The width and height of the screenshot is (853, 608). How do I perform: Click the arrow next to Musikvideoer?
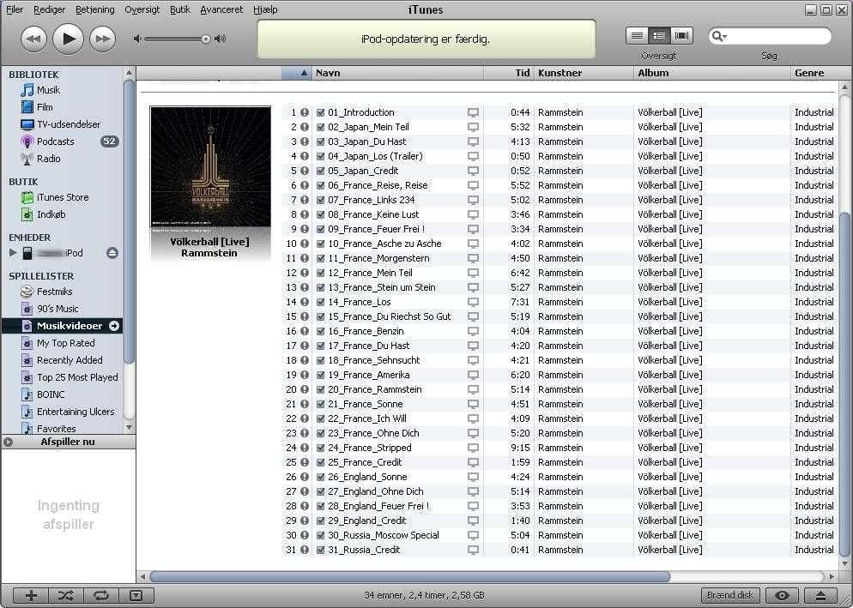[114, 326]
